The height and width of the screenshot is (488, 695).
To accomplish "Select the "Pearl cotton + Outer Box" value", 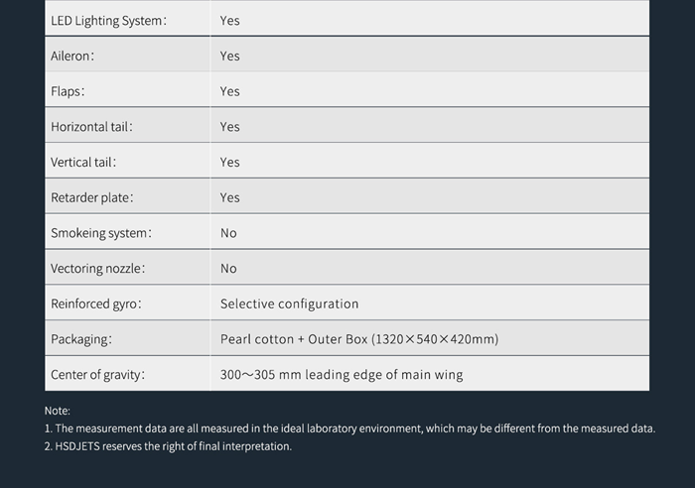I will 358,339.
